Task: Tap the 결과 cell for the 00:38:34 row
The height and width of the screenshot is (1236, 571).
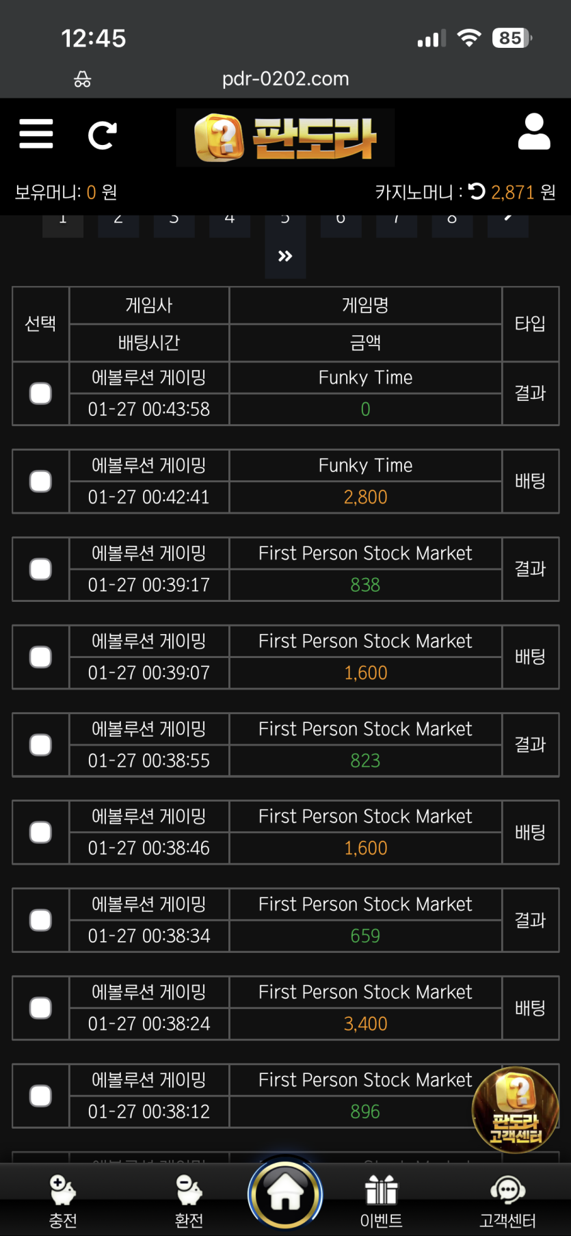Action: (x=530, y=920)
